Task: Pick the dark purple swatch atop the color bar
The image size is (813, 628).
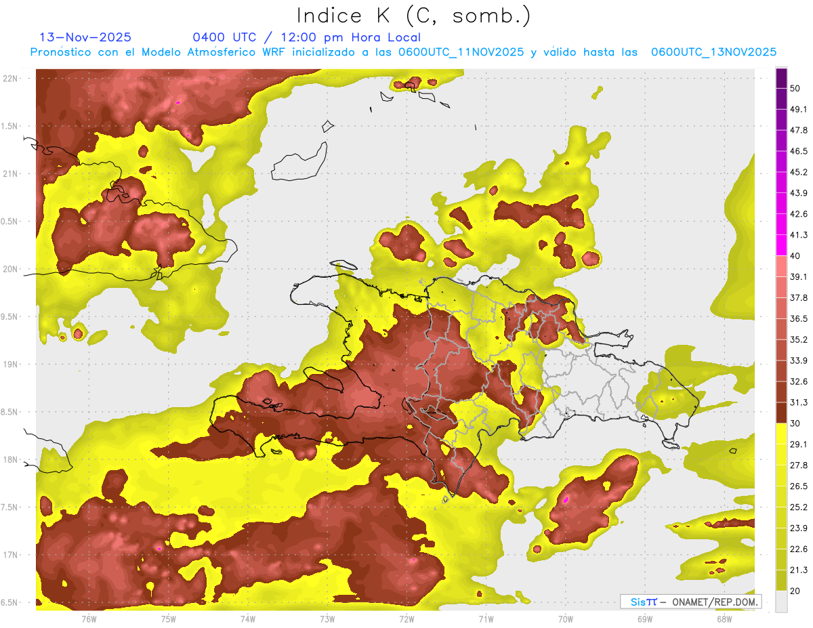Action: click(x=782, y=79)
